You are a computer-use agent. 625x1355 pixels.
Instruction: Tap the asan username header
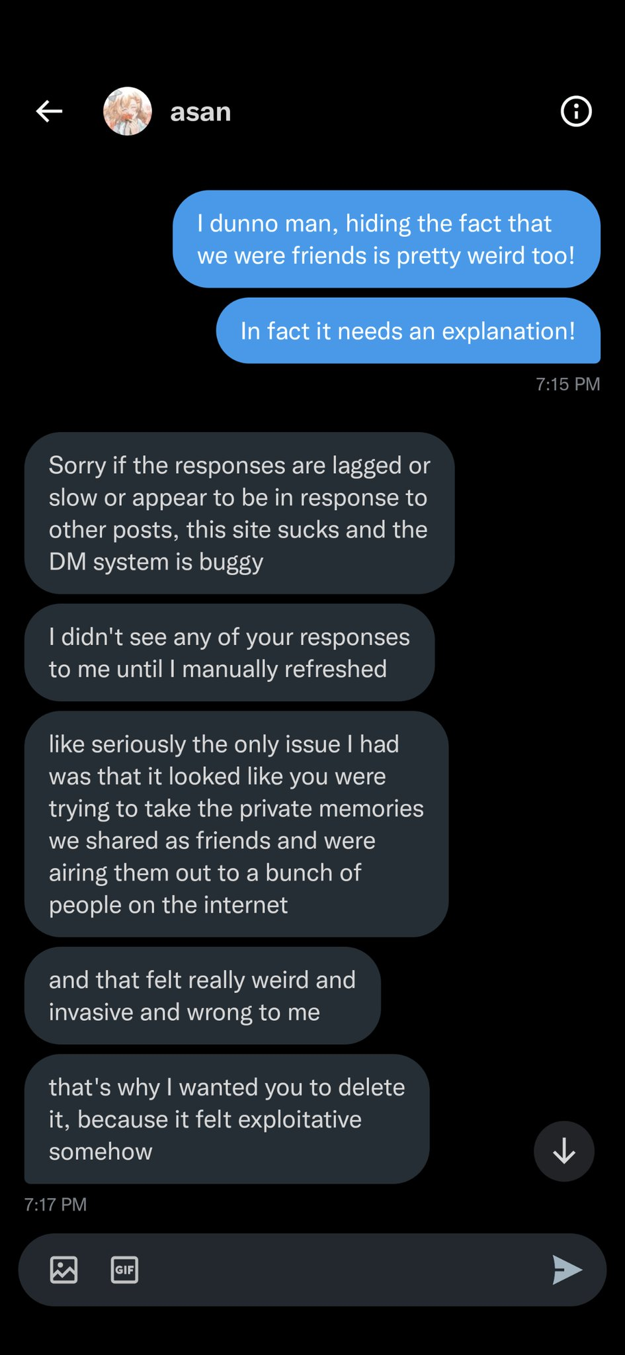point(200,112)
